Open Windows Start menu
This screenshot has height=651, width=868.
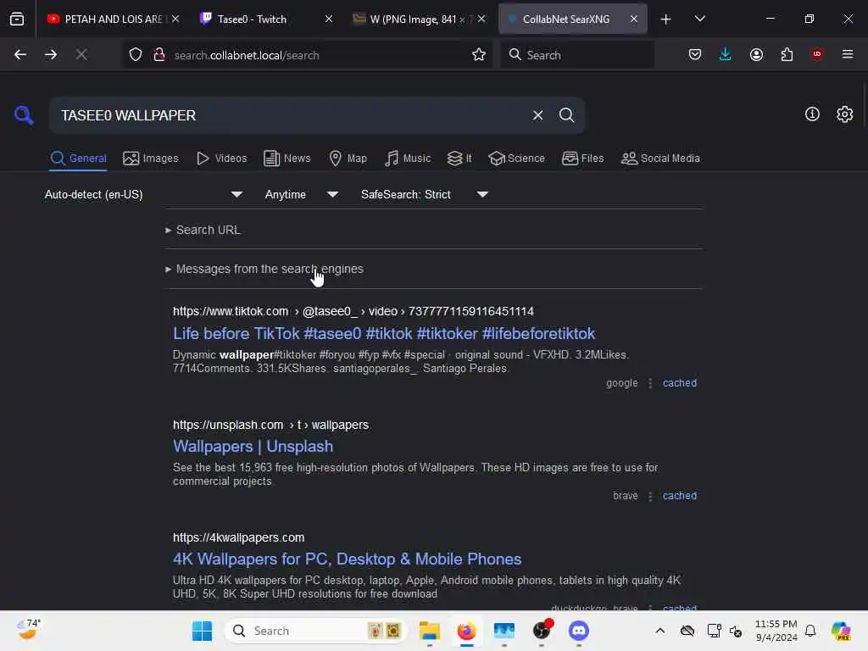pyautogui.click(x=202, y=631)
